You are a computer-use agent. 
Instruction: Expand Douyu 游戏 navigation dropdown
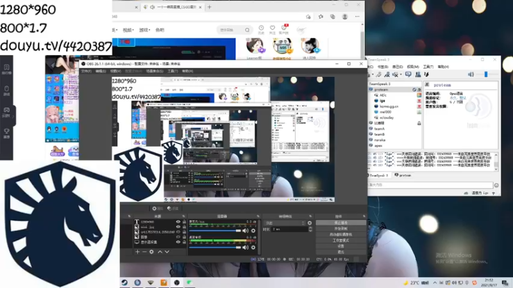coord(145,30)
